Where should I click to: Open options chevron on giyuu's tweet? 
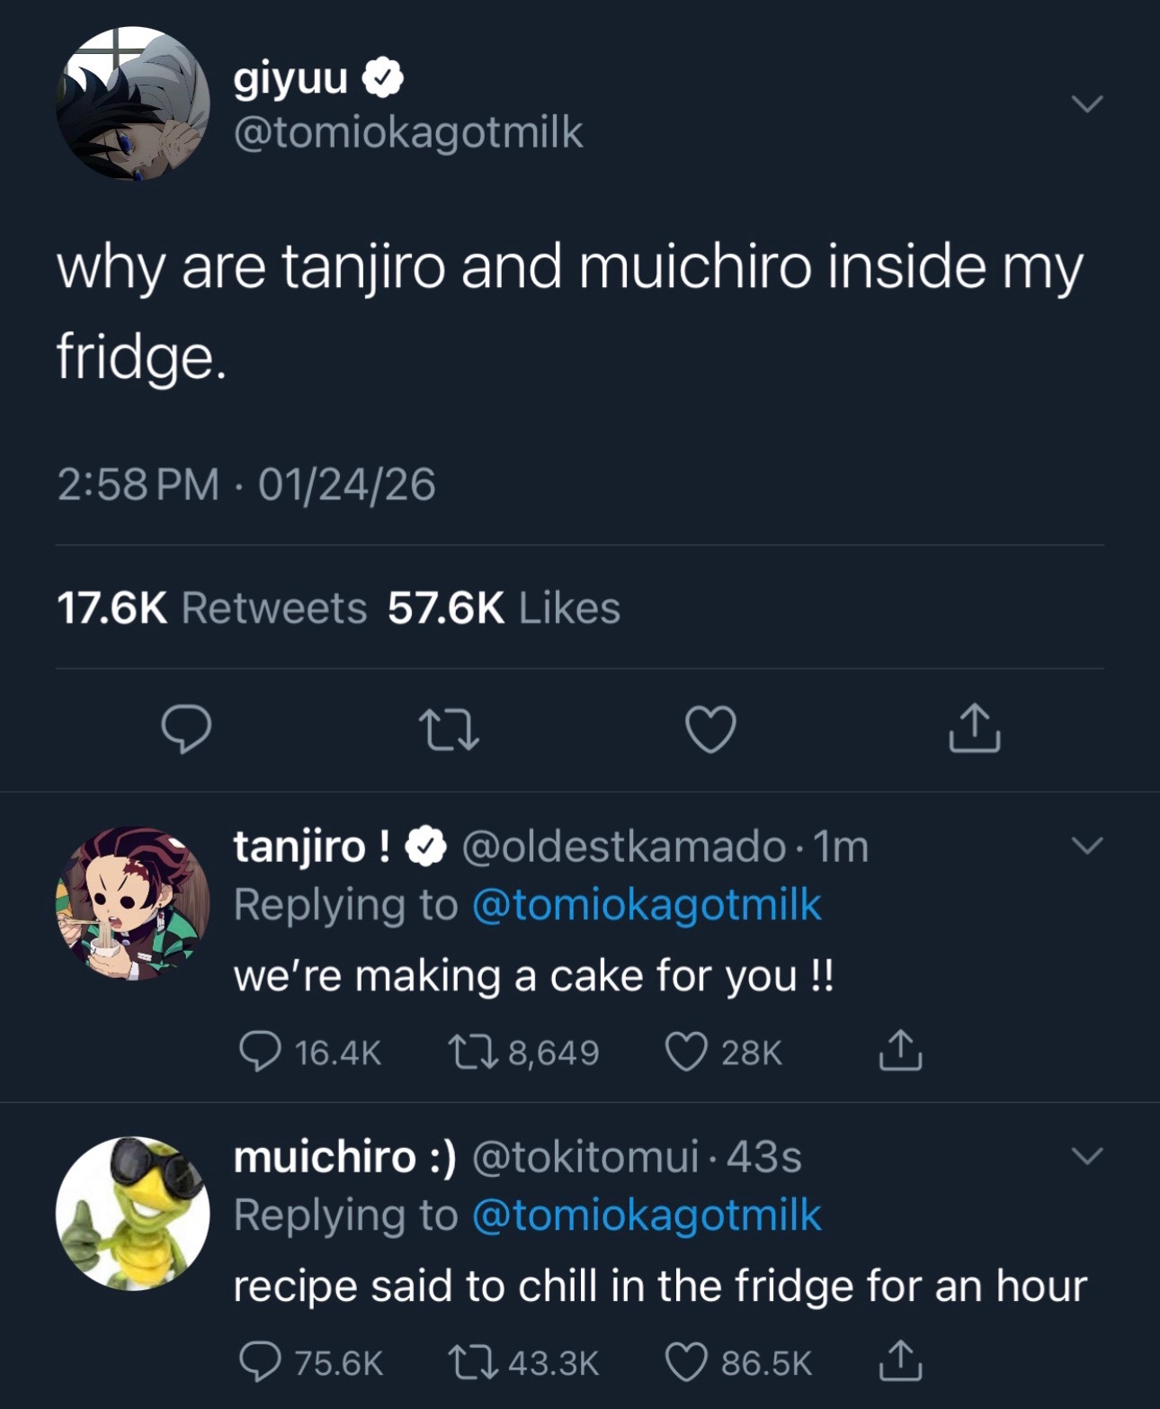[1087, 104]
